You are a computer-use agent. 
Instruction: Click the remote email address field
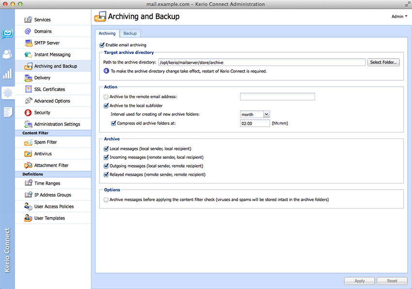click(277, 97)
